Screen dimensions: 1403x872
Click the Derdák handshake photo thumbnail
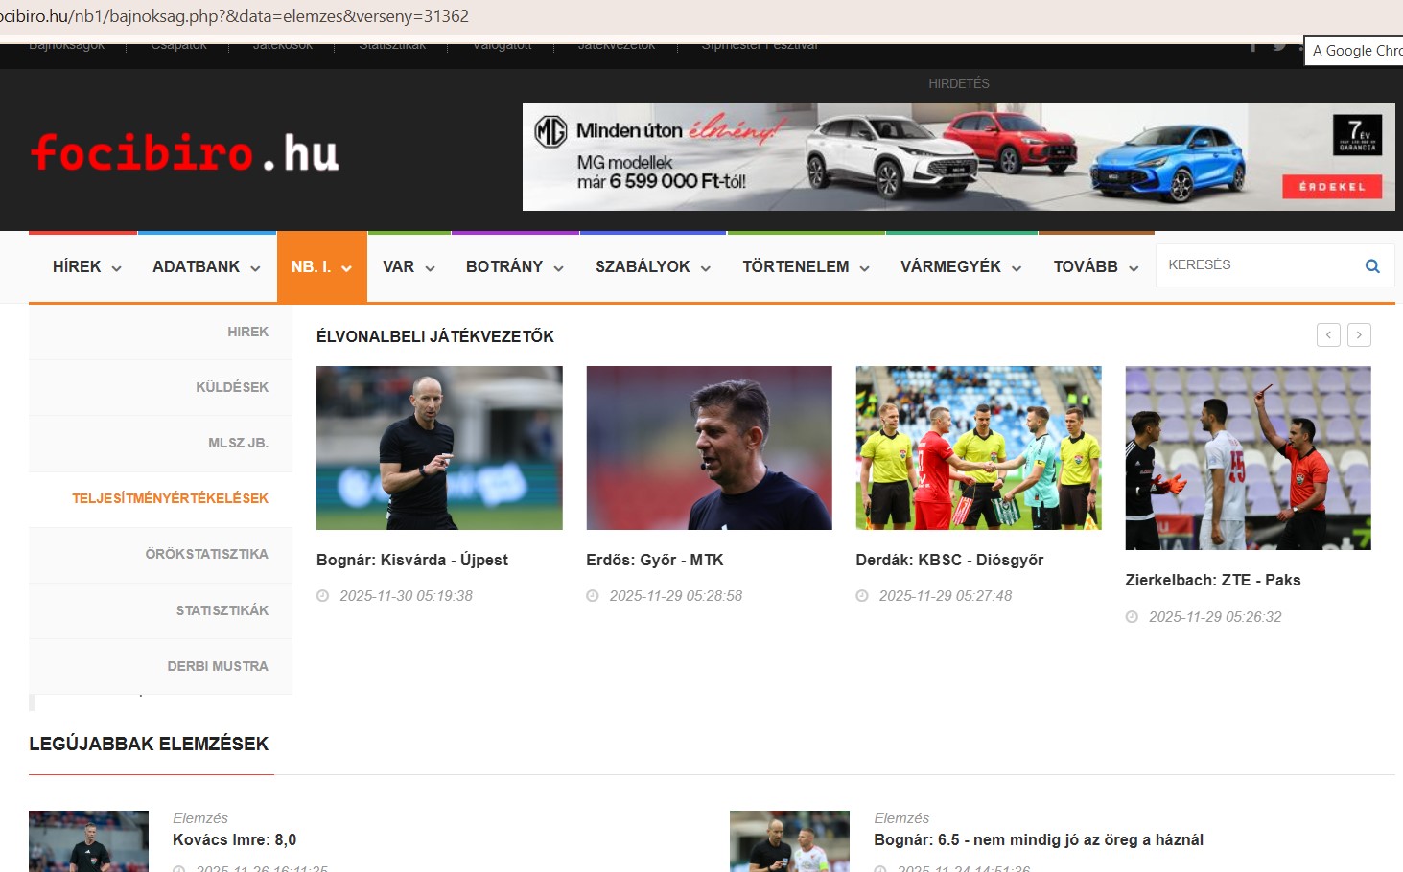(978, 447)
